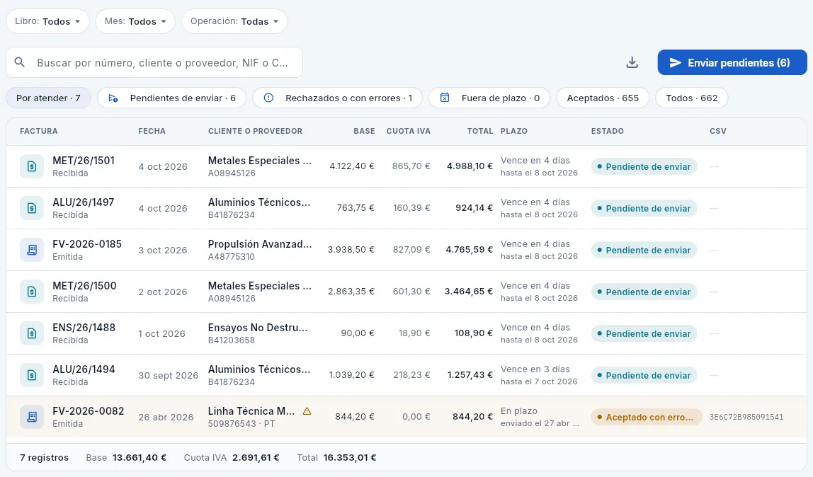Click Propulsión Avanzad... client name
The image size is (813, 477).
pyautogui.click(x=260, y=244)
